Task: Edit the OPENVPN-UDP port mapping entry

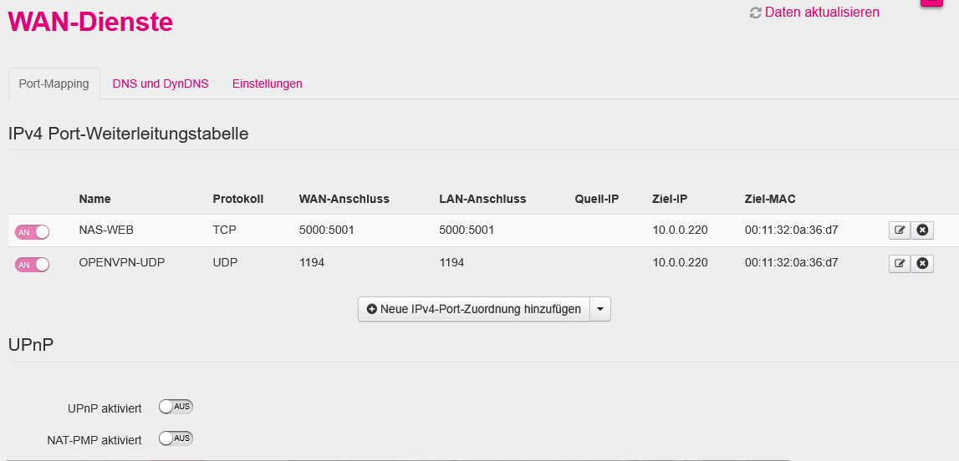Action: point(899,263)
